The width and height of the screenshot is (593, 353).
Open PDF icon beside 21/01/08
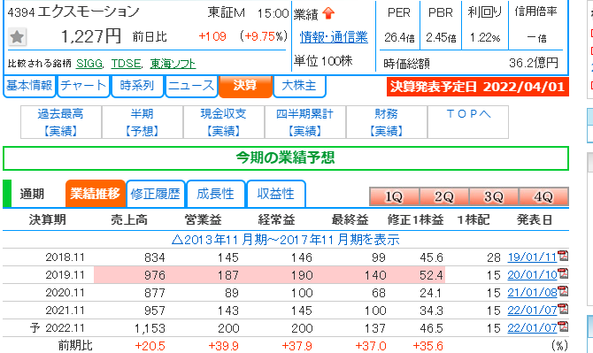click(x=564, y=291)
